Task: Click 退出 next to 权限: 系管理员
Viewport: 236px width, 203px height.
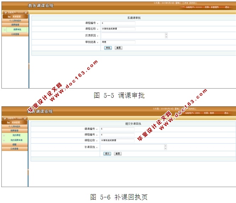Action: 227,7
